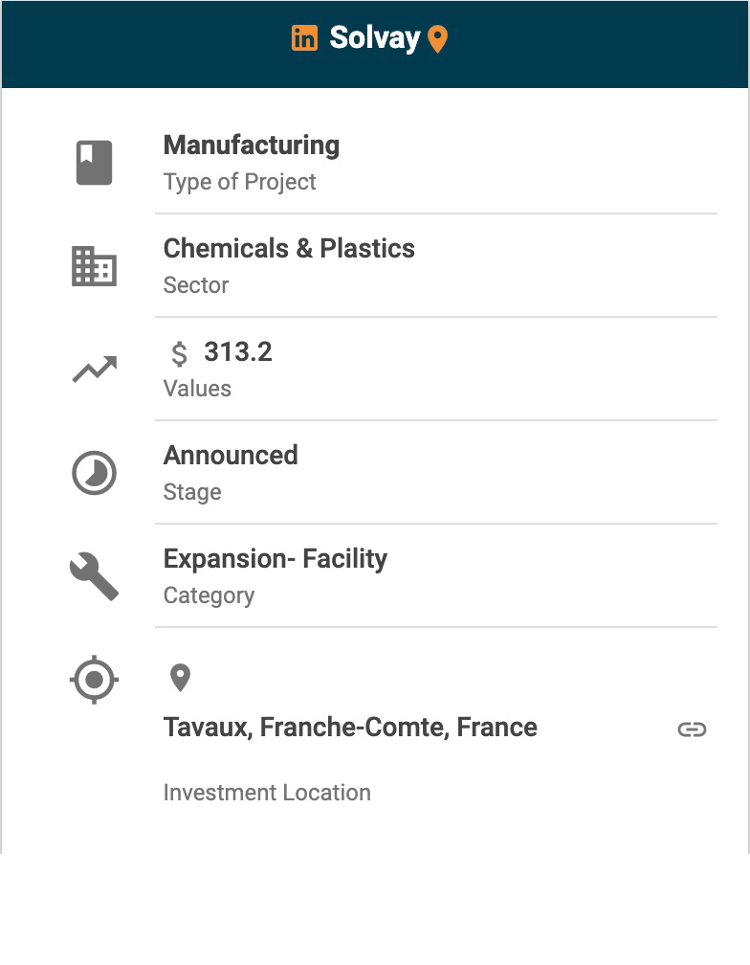Click the Solvay company title

pos(374,38)
